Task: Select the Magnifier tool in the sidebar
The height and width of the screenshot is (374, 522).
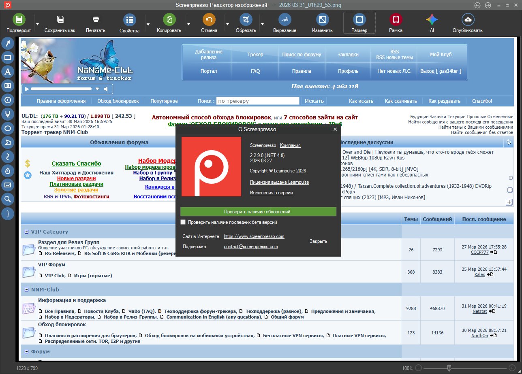Action: pyautogui.click(x=8, y=199)
